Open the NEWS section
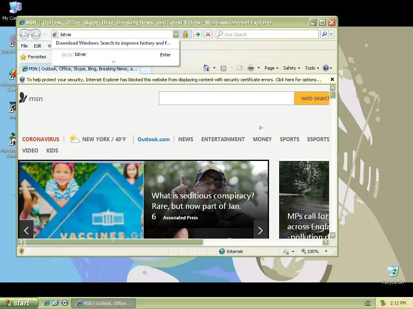 (186, 139)
